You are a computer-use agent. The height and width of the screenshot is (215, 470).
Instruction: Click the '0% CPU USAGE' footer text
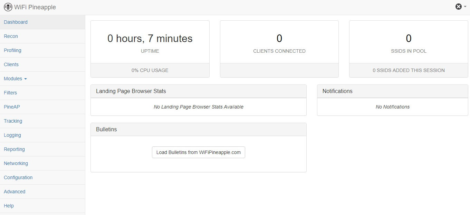[x=150, y=70]
